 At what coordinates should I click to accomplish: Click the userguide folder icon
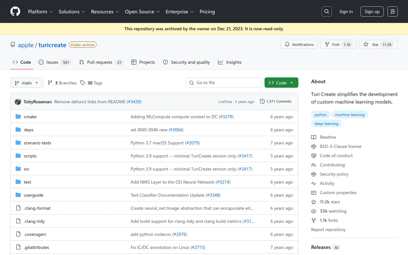tap(18, 195)
